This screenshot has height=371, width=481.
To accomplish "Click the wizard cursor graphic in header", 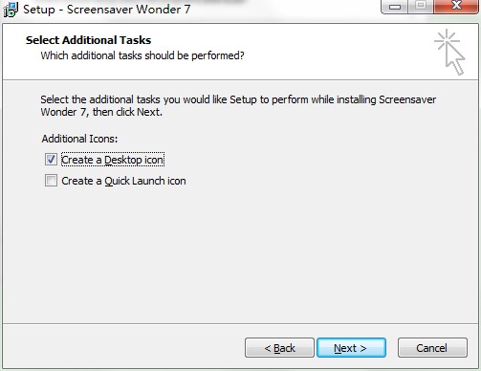I will point(449,52).
